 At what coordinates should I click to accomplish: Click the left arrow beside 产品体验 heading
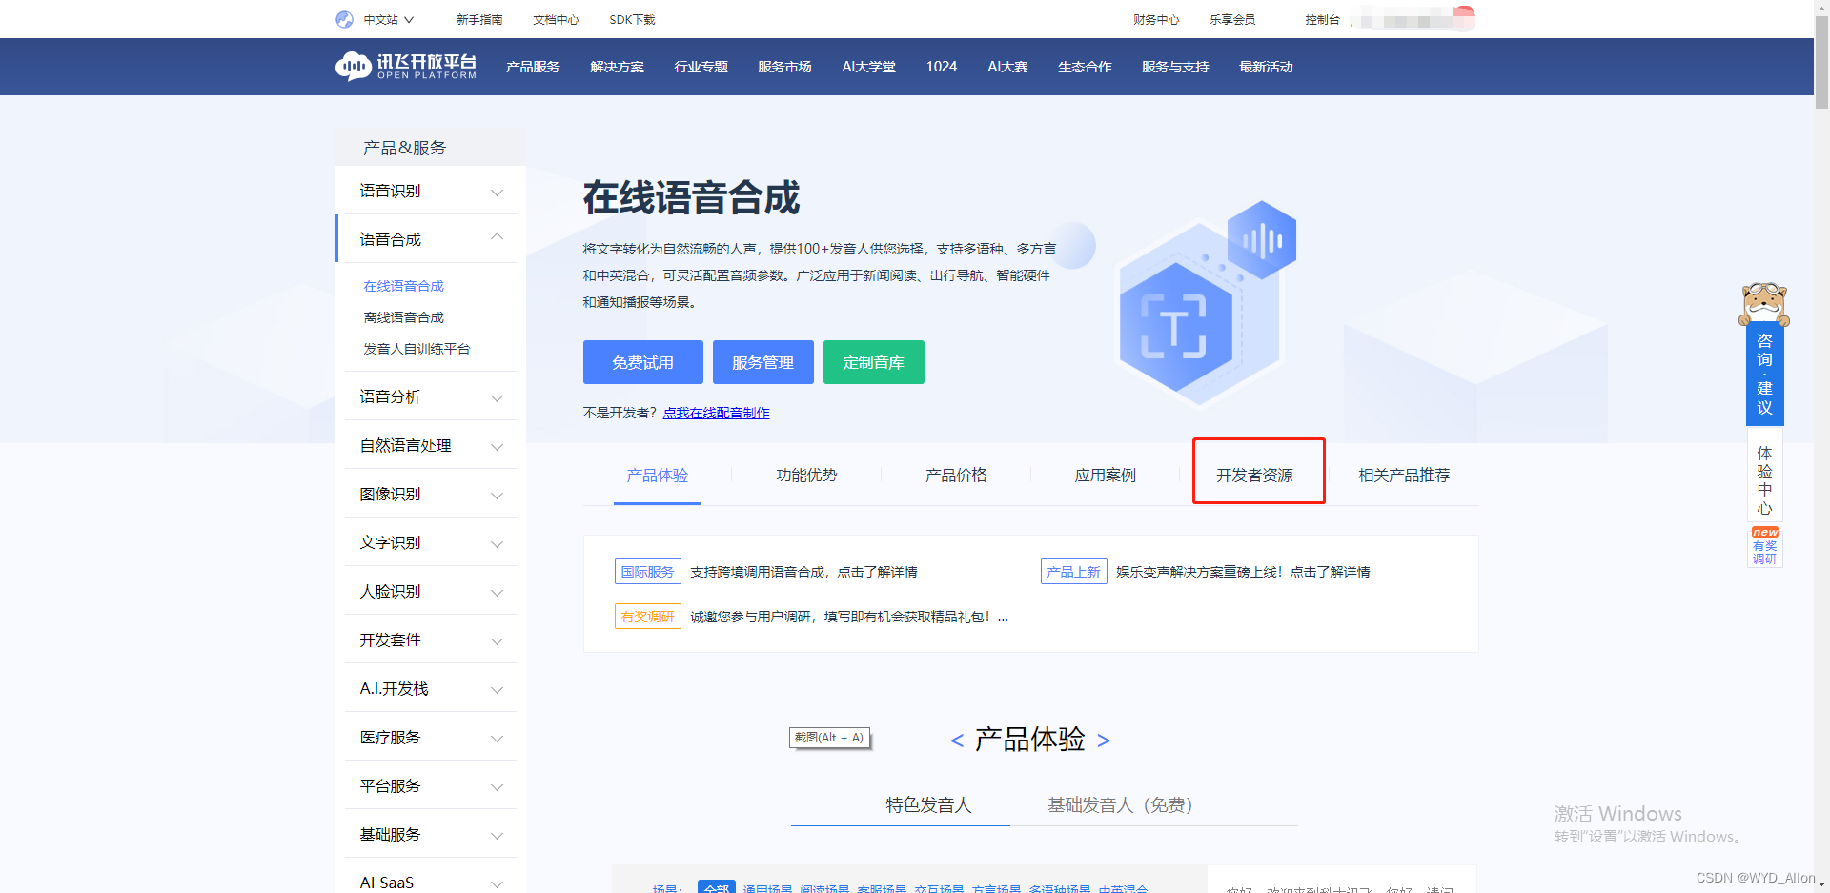point(957,741)
